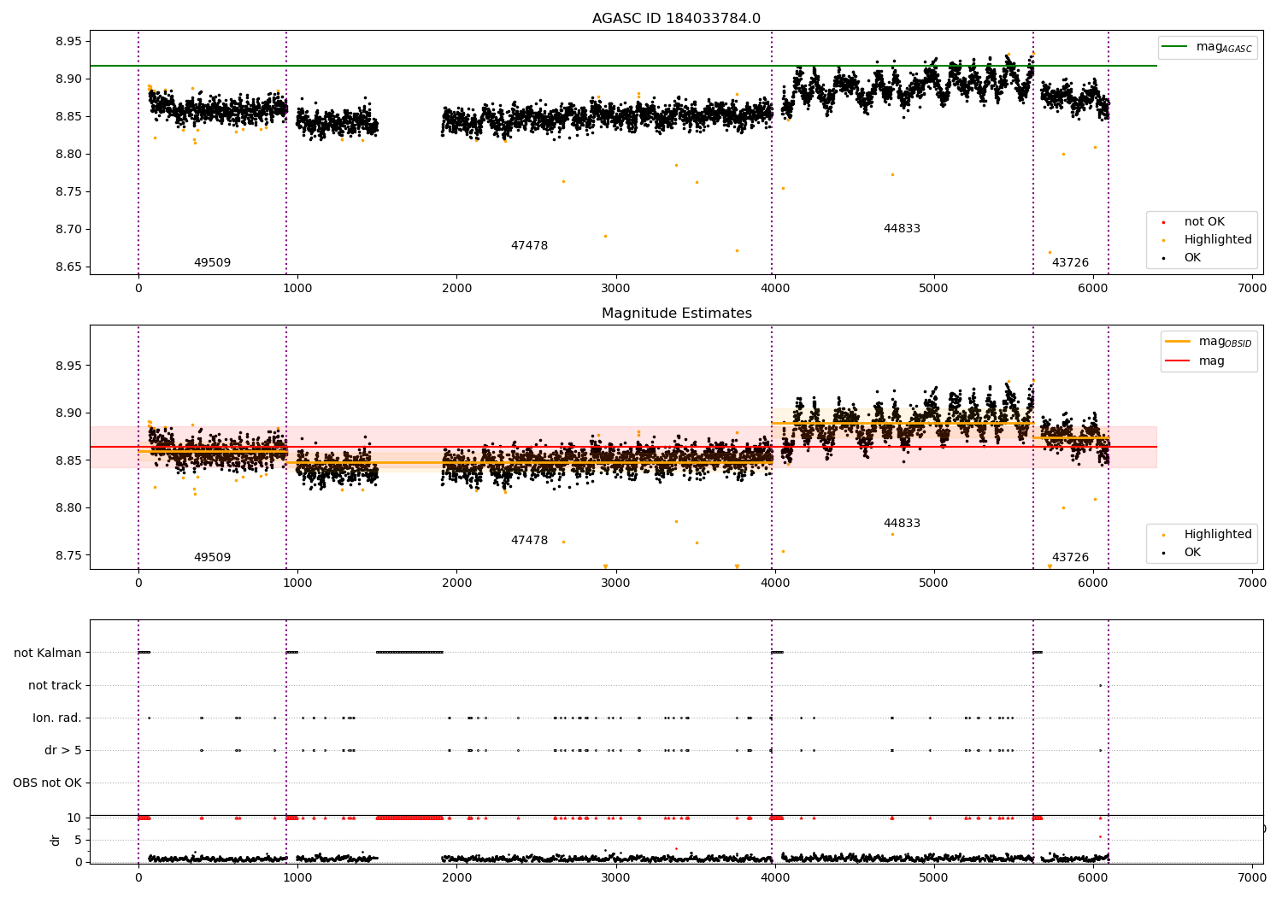This screenshot has width=1282, height=897.
Task: Click the 10 tick on the dr axis
Action: point(74,818)
